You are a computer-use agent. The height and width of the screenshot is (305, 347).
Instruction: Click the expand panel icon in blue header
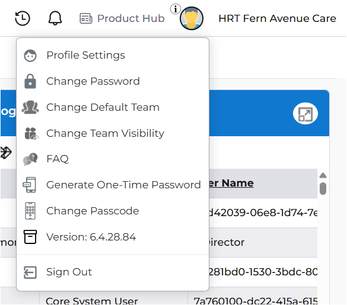(x=305, y=114)
